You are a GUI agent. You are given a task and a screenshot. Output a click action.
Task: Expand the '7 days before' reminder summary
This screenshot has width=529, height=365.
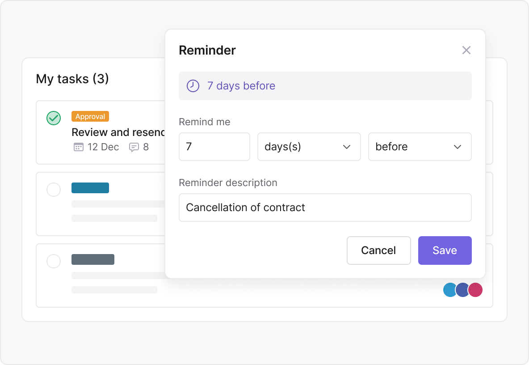[325, 86]
